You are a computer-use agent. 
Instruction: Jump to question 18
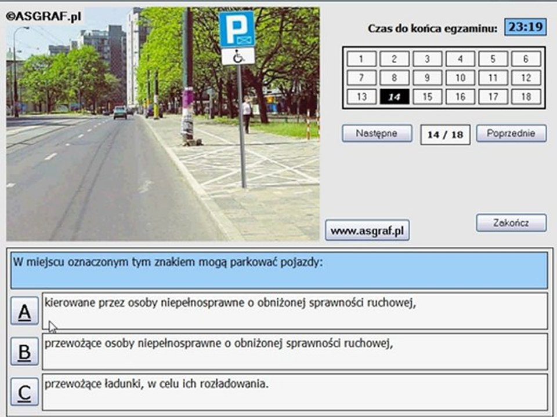coord(526,97)
